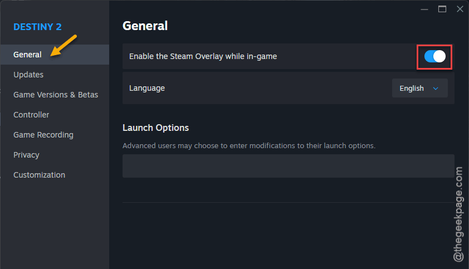Viewport: 469px width, 269px height.
Task: Click the General page heading
Action: [x=145, y=26]
